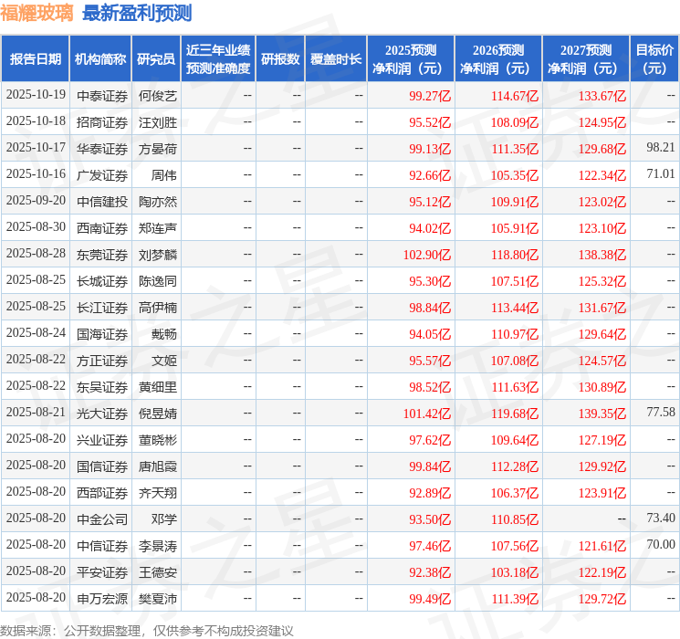Select the 2027预测净利润 column header
The width and height of the screenshot is (680, 639).
pyautogui.click(x=586, y=58)
